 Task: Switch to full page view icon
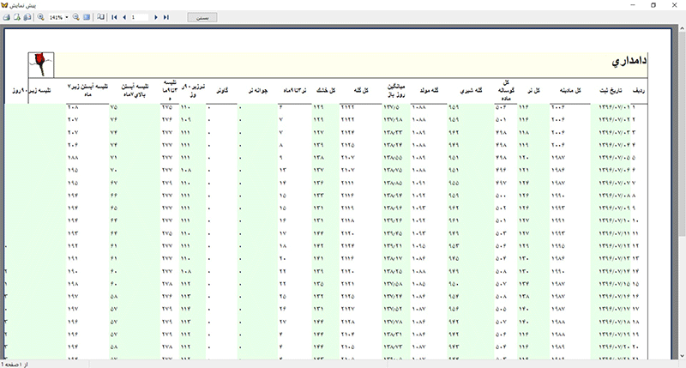point(87,17)
